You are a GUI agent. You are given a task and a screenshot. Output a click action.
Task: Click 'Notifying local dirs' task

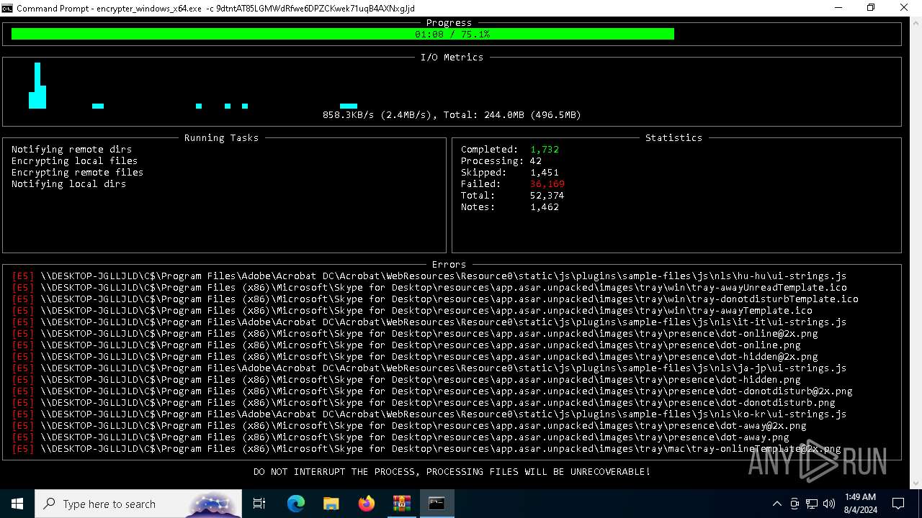68,183
